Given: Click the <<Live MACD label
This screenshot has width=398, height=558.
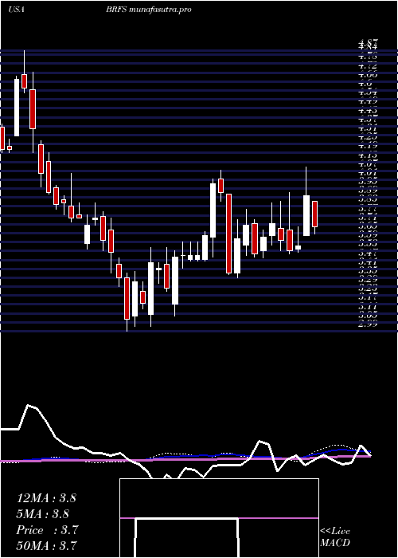Looking at the screenshot, I should click(x=335, y=537).
